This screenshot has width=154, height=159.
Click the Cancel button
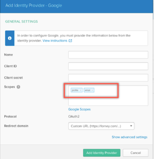click(x=135, y=153)
